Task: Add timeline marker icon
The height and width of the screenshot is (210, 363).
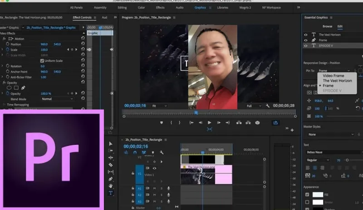Action: [153, 153]
